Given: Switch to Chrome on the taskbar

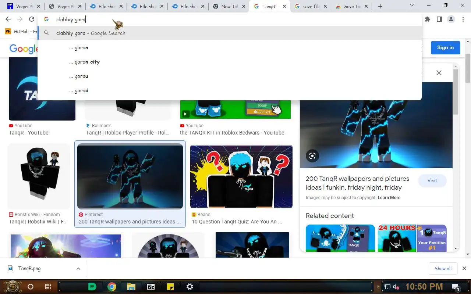Looking at the screenshot, I should (x=112, y=287).
